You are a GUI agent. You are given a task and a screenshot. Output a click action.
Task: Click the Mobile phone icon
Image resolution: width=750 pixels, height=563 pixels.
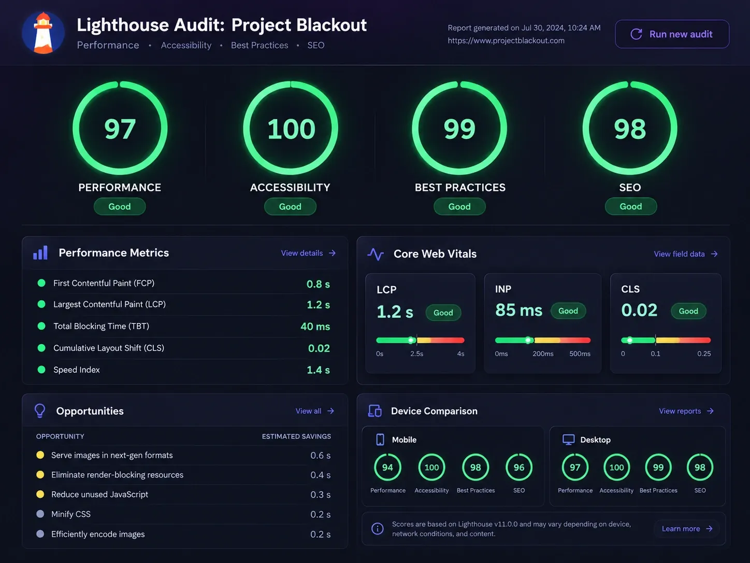(x=380, y=440)
